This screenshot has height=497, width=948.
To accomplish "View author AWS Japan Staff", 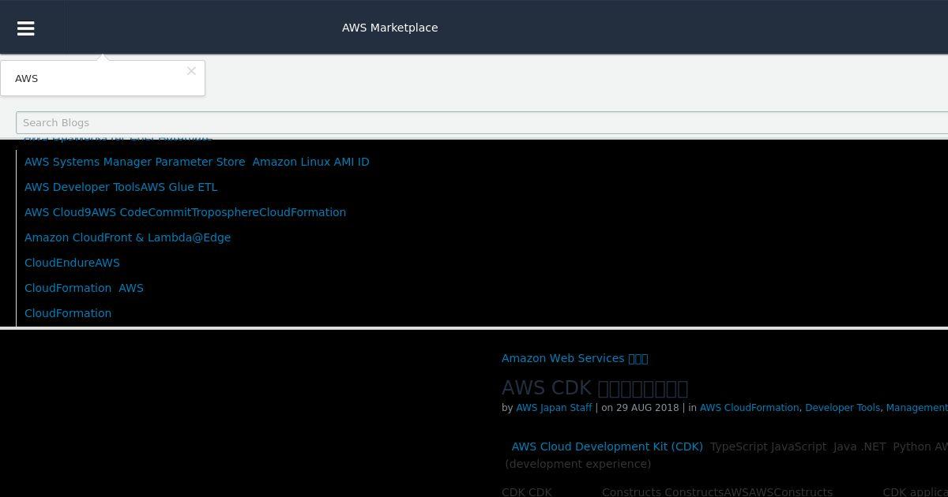I will tap(554, 408).
